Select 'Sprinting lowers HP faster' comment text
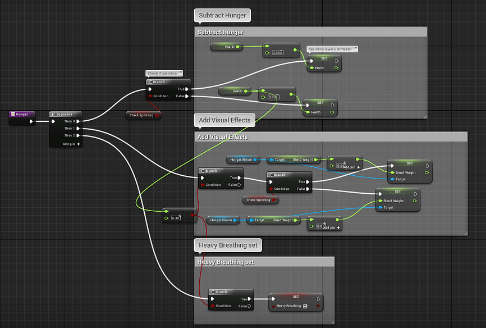Image resolution: width=486 pixels, height=328 pixels. coord(330,49)
